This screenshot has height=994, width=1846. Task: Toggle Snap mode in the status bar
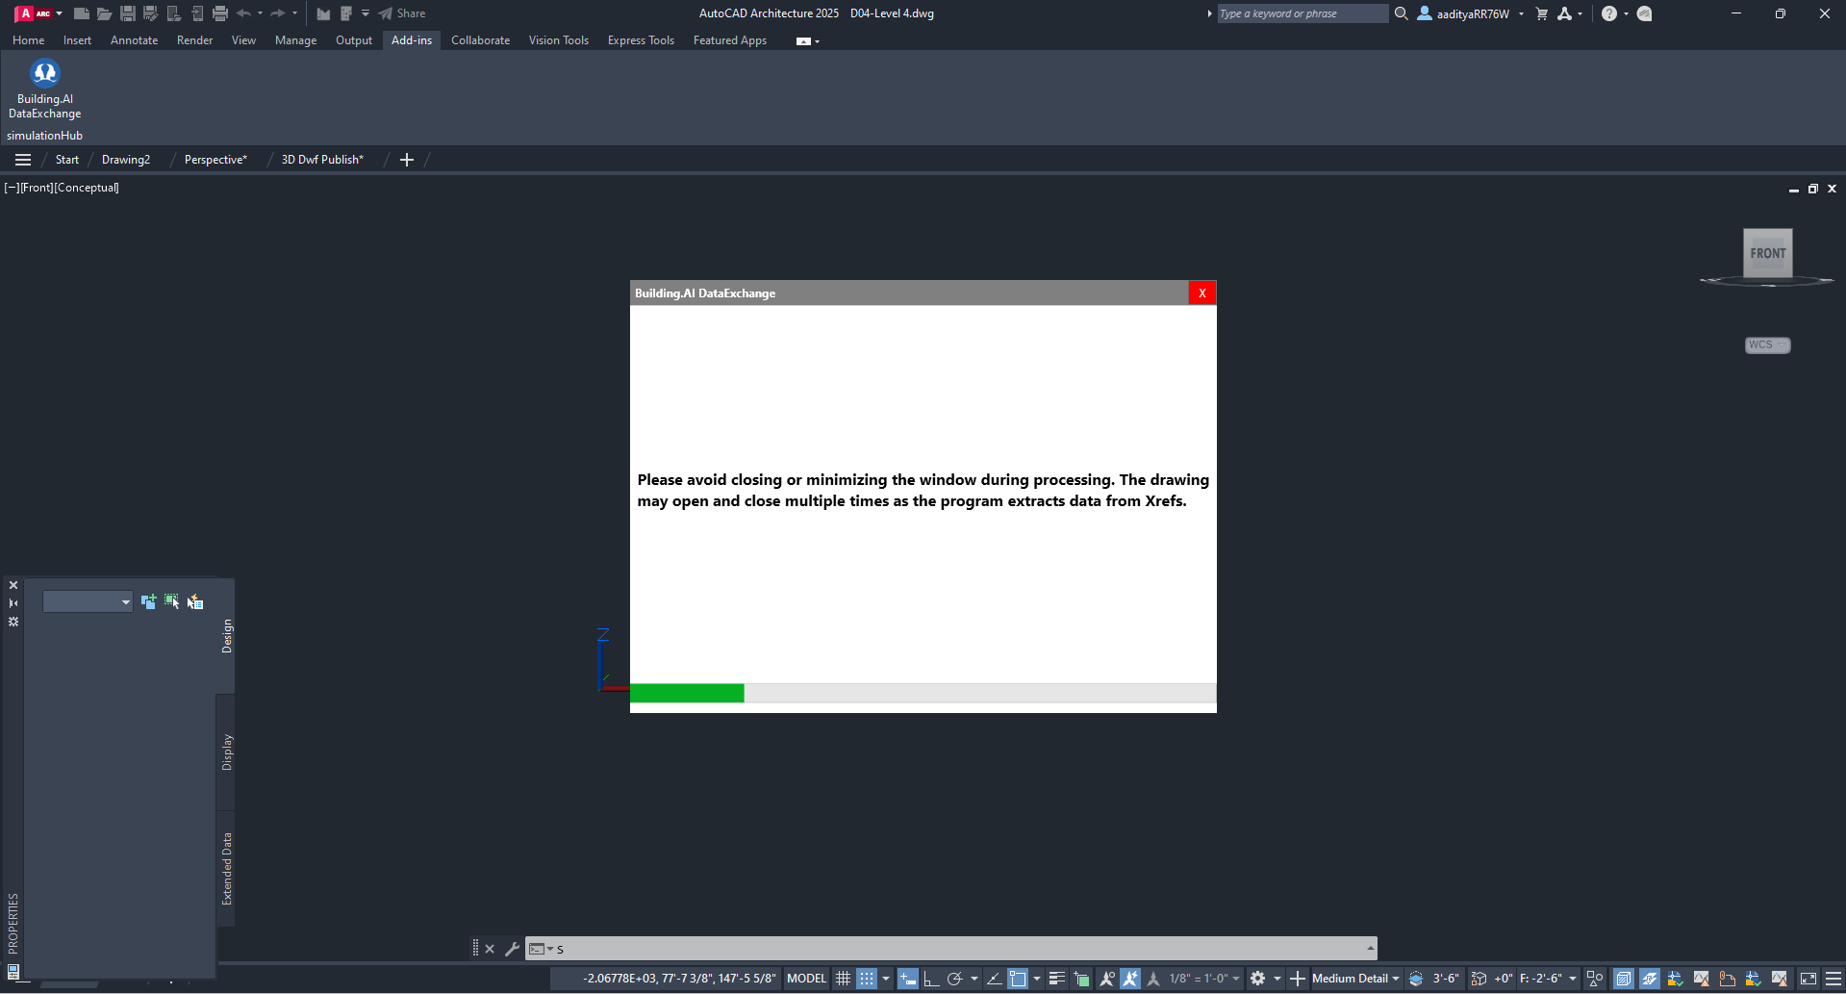point(867,979)
